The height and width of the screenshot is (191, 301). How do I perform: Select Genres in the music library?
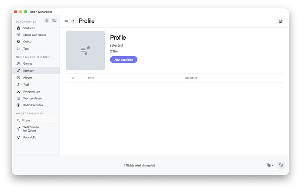point(27,63)
